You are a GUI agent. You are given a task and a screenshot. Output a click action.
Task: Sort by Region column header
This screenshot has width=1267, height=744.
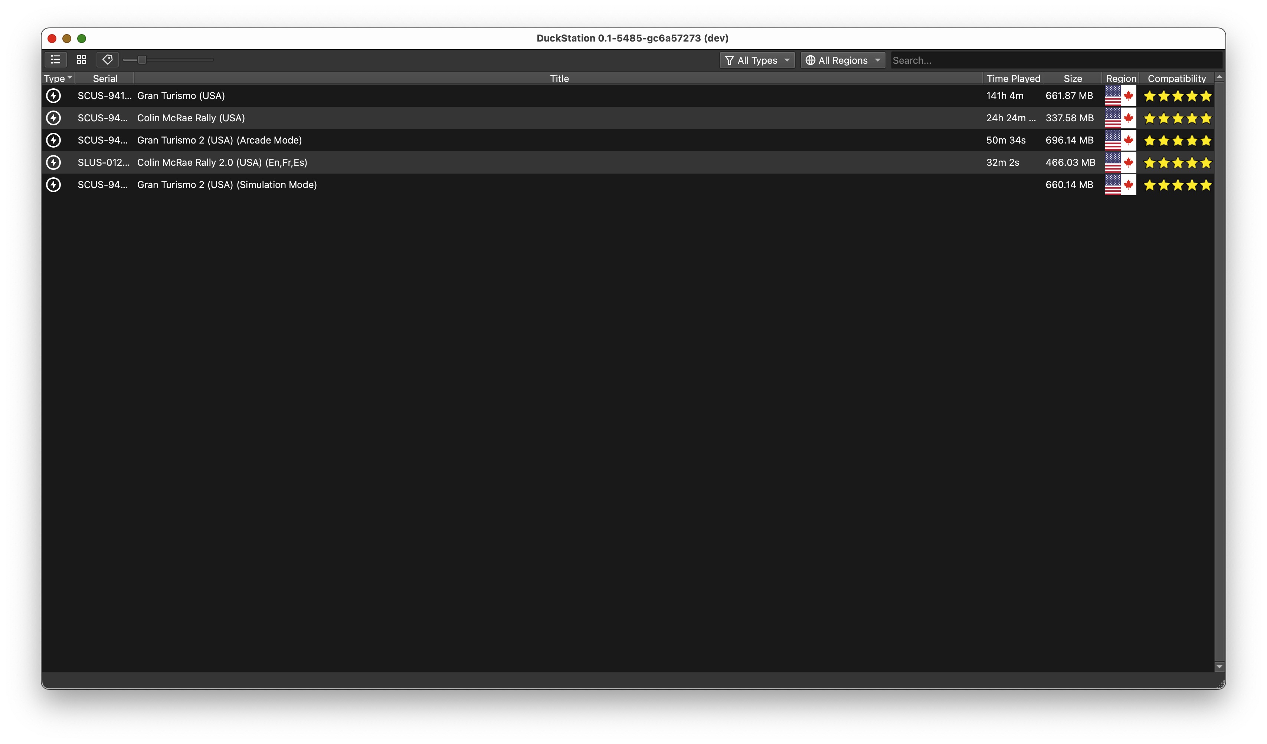[x=1121, y=78]
